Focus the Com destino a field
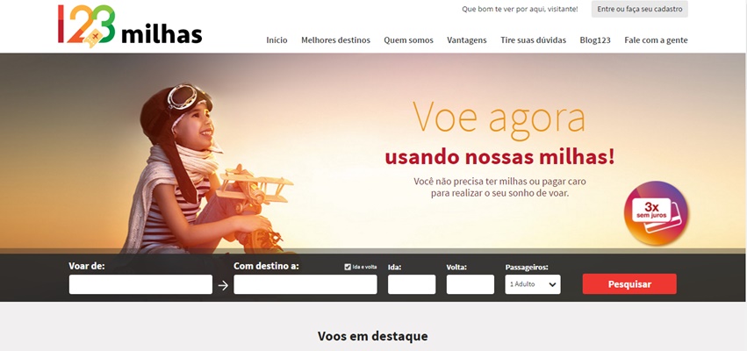747x351 pixels. (305, 284)
